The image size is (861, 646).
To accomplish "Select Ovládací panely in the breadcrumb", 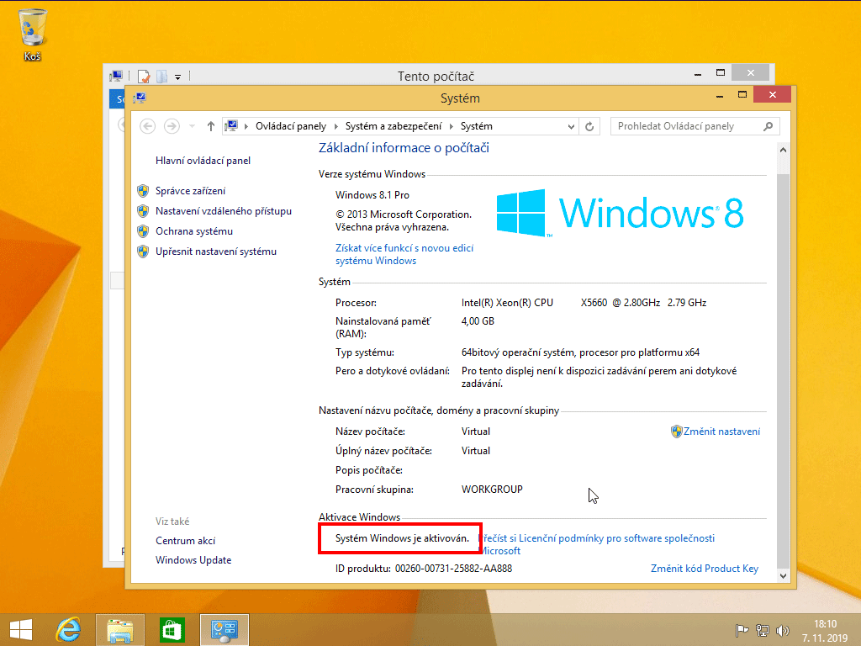I will pyautogui.click(x=290, y=126).
